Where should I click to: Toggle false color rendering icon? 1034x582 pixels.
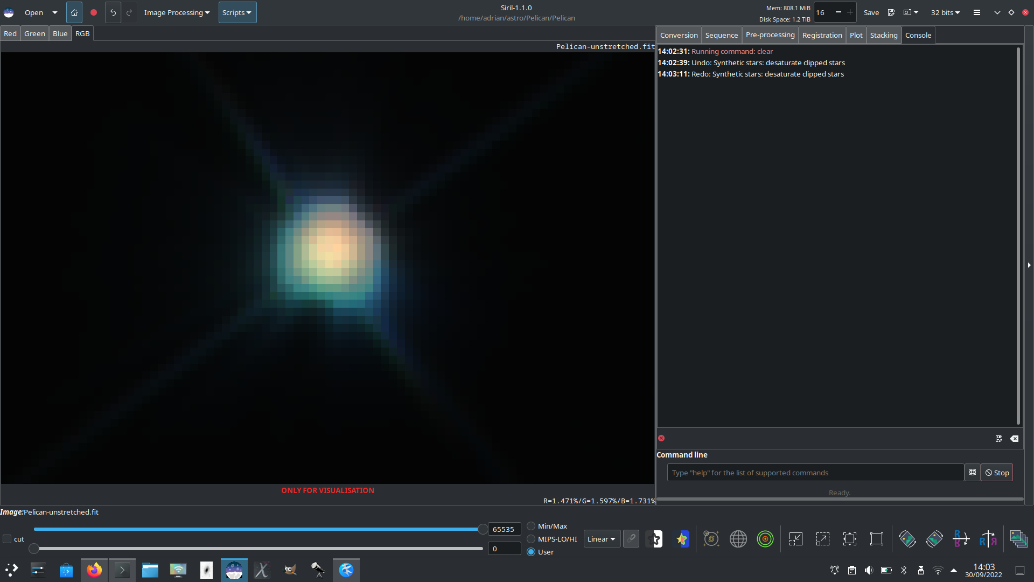pyautogui.click(x=682, y=539)
